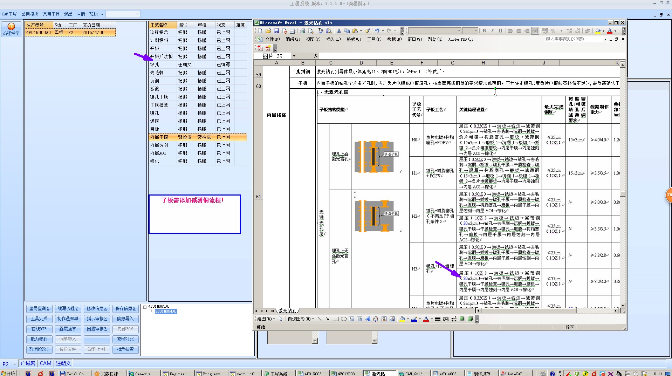Collapse the 4F01N003A0 tree node
This screenshot has width=672, height=376.
click(145, 307)
